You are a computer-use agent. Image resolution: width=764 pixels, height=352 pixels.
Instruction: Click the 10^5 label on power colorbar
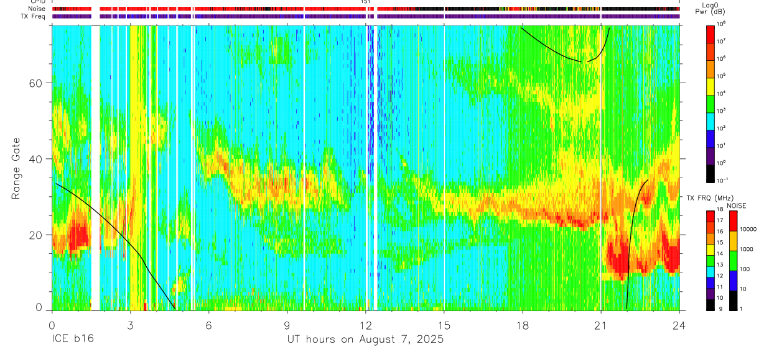tap(722, 76)
